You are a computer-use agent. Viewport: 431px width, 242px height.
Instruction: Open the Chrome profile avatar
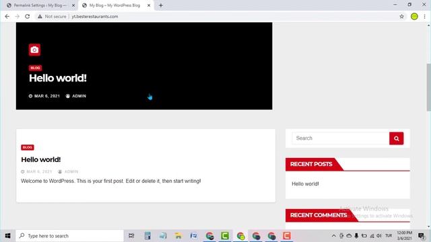click(414, 16)
